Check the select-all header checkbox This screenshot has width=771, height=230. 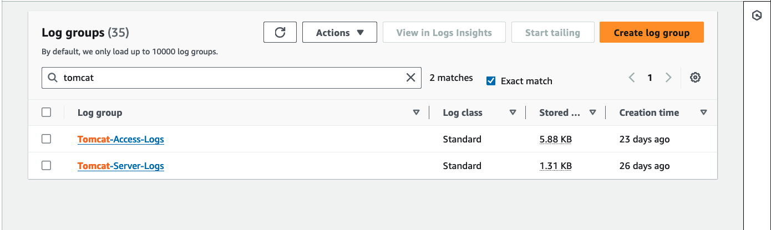(x=47, y=113)
